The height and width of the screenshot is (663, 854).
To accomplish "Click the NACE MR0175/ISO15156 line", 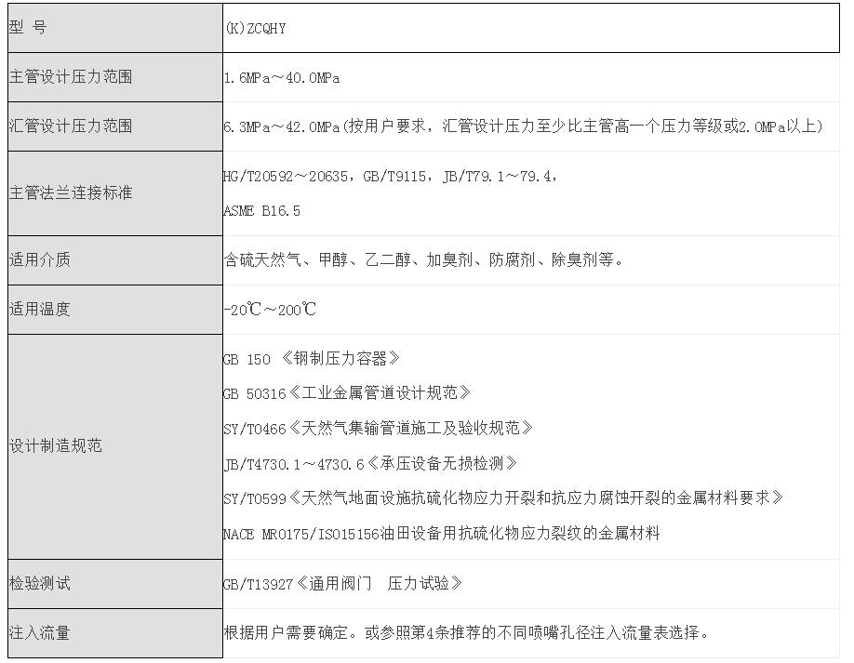I will click(442, 533).
